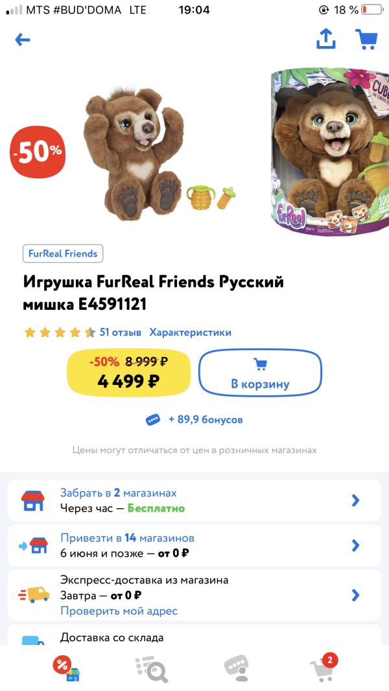
Task: Open the '51 отзыв' reviews link
Action: tap(120, 333)
